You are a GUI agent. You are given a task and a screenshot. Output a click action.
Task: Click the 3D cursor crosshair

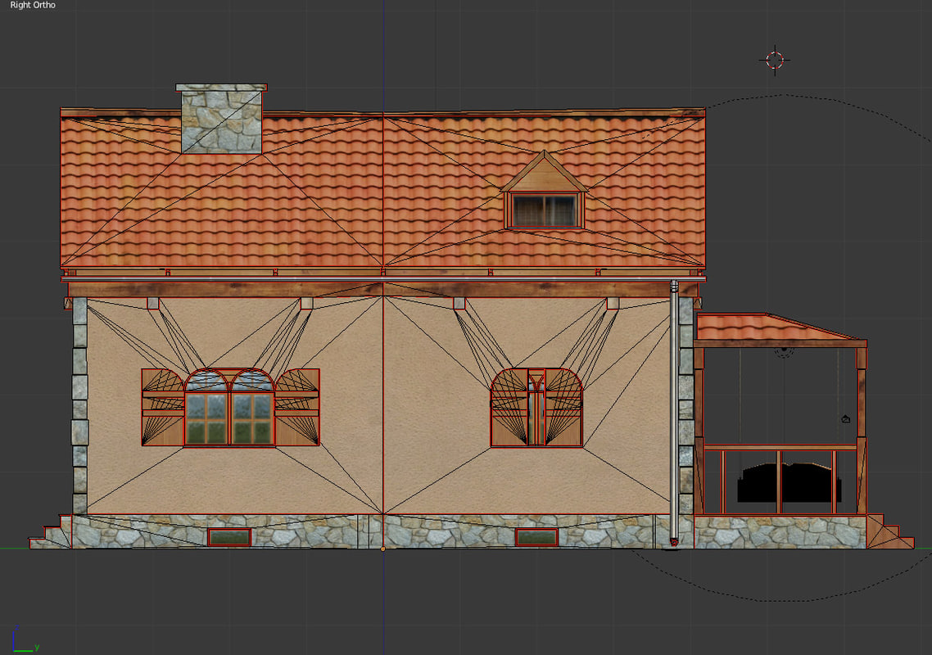[x=775, y=59]
